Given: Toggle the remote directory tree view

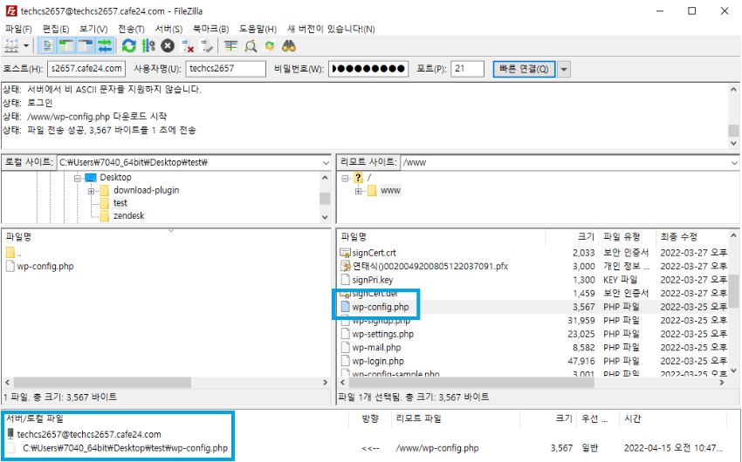Looking at the screenshot, I should point(86,46).
